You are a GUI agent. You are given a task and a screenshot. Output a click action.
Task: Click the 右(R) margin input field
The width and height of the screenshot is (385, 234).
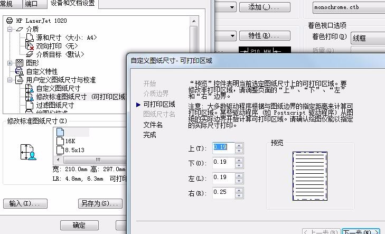pos(223,193)
